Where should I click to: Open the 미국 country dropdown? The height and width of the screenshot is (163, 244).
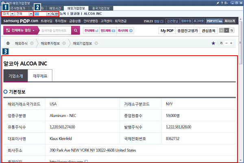point(13,14)
